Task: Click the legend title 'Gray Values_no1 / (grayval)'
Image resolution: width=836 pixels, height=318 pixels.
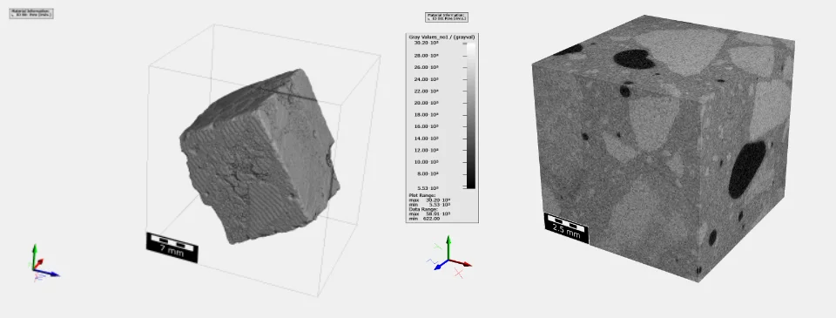Action: (442, 37)
